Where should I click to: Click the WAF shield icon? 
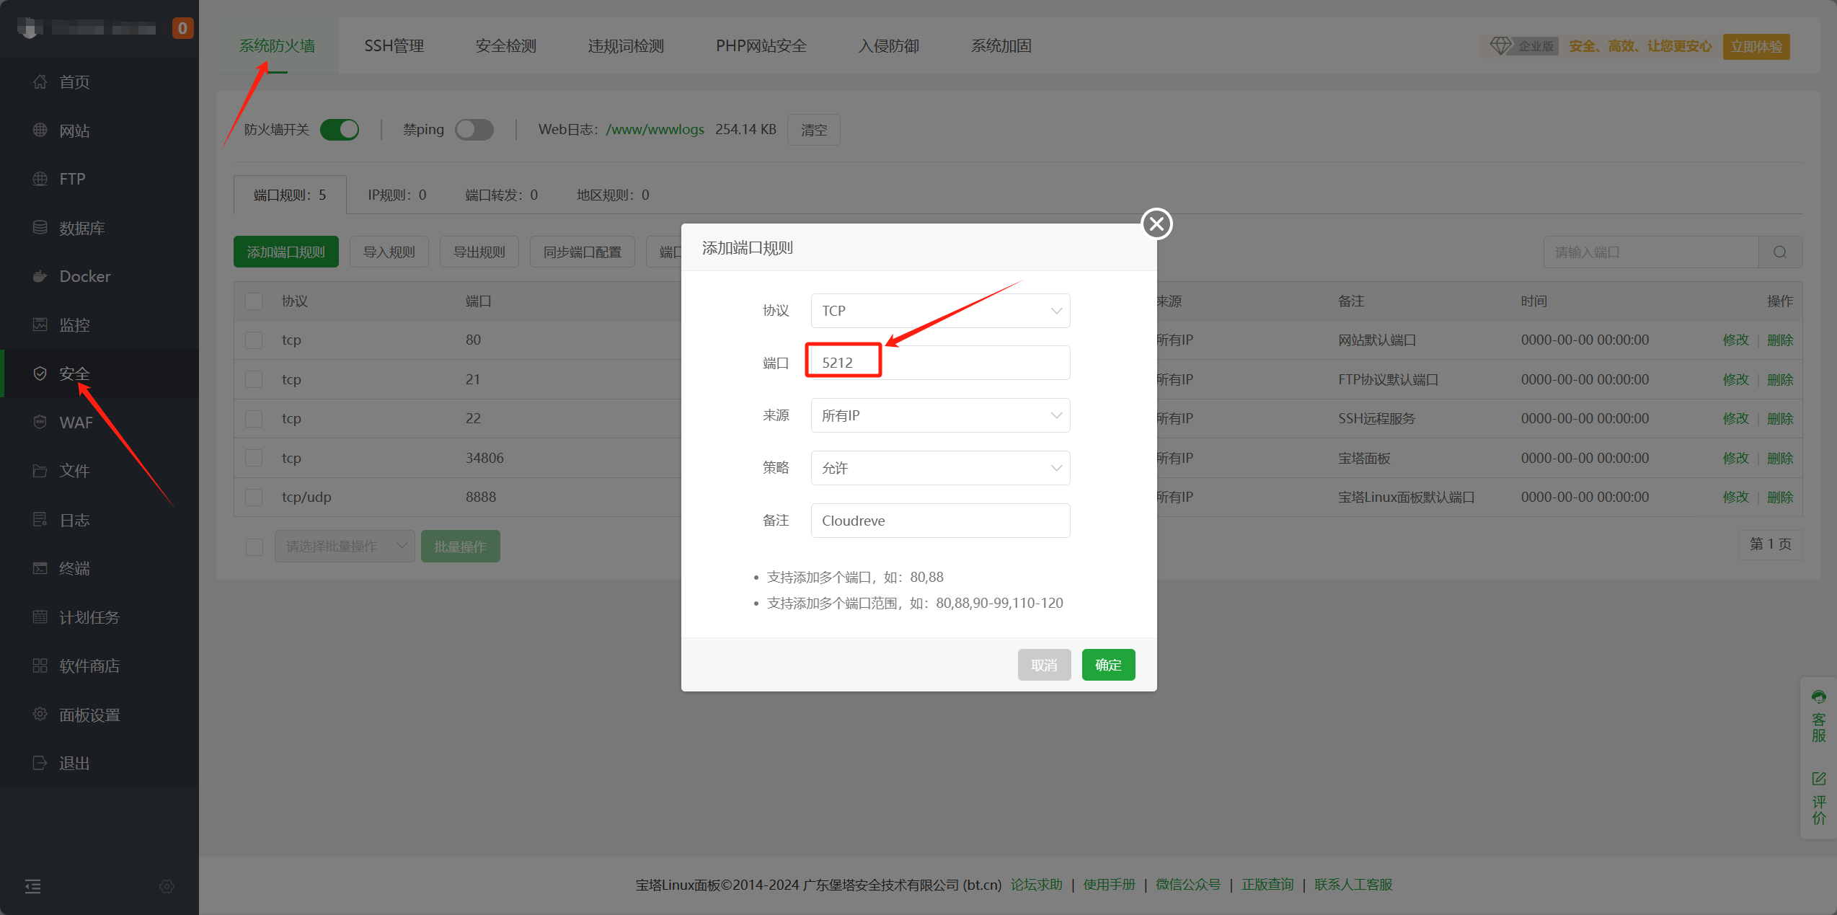tap(40, 422)
